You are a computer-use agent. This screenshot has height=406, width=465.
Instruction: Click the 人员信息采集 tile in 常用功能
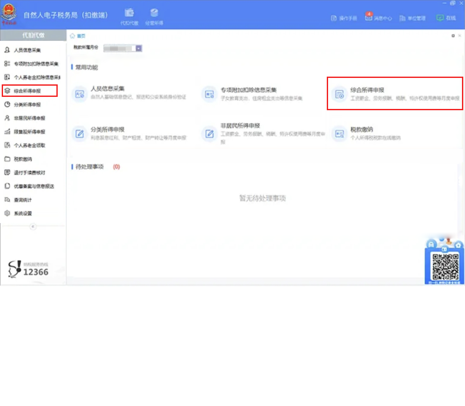pos(129,93)
